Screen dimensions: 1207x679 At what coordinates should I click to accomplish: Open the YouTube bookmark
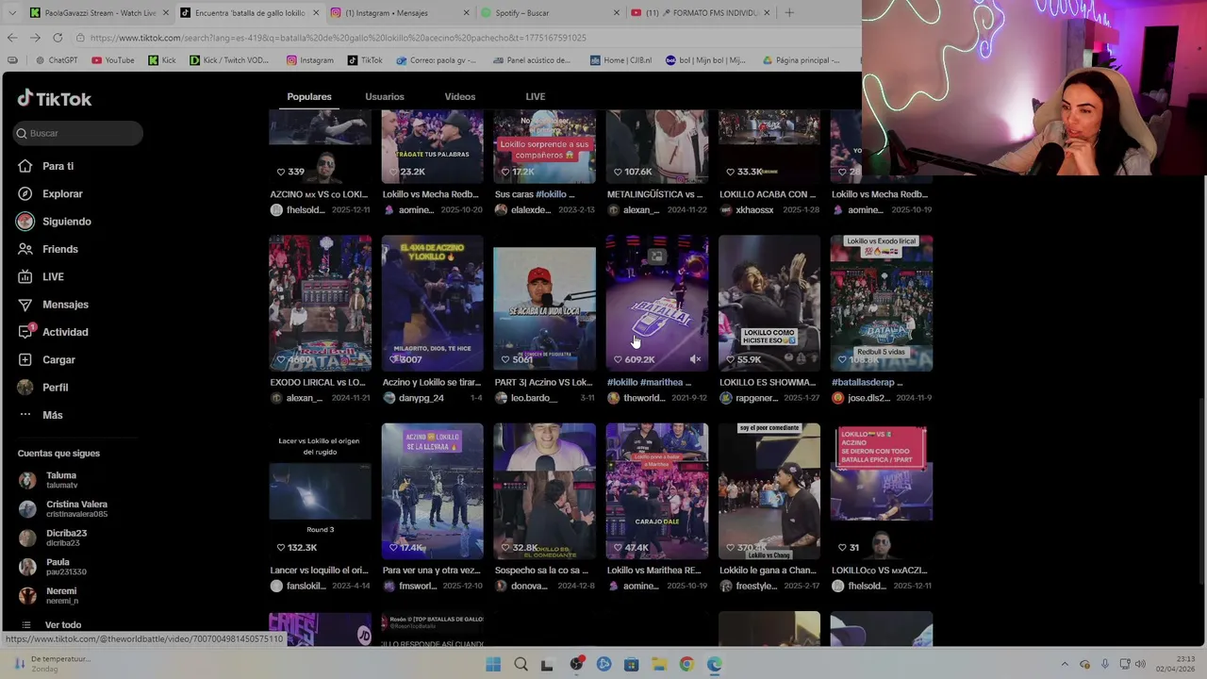tap(113, 60)
